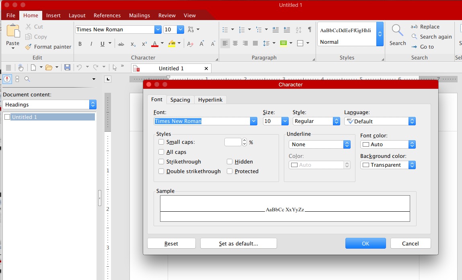Click the Cancel button
462x280 pixels.
click(x=410, y=243)
